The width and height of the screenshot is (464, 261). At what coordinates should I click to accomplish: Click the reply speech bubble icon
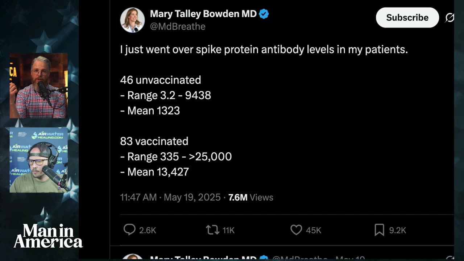(129, 230)
